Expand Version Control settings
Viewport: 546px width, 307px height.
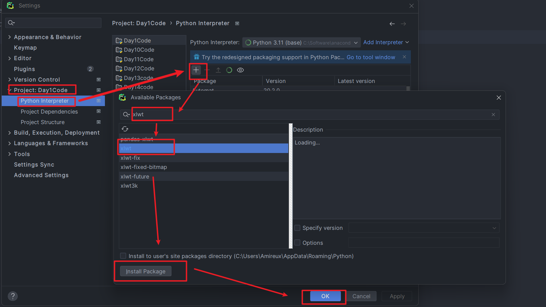(x=10, y=80)
